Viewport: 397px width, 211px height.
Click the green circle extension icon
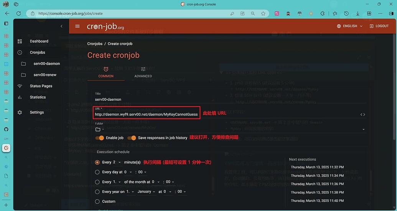coord(311,13)
